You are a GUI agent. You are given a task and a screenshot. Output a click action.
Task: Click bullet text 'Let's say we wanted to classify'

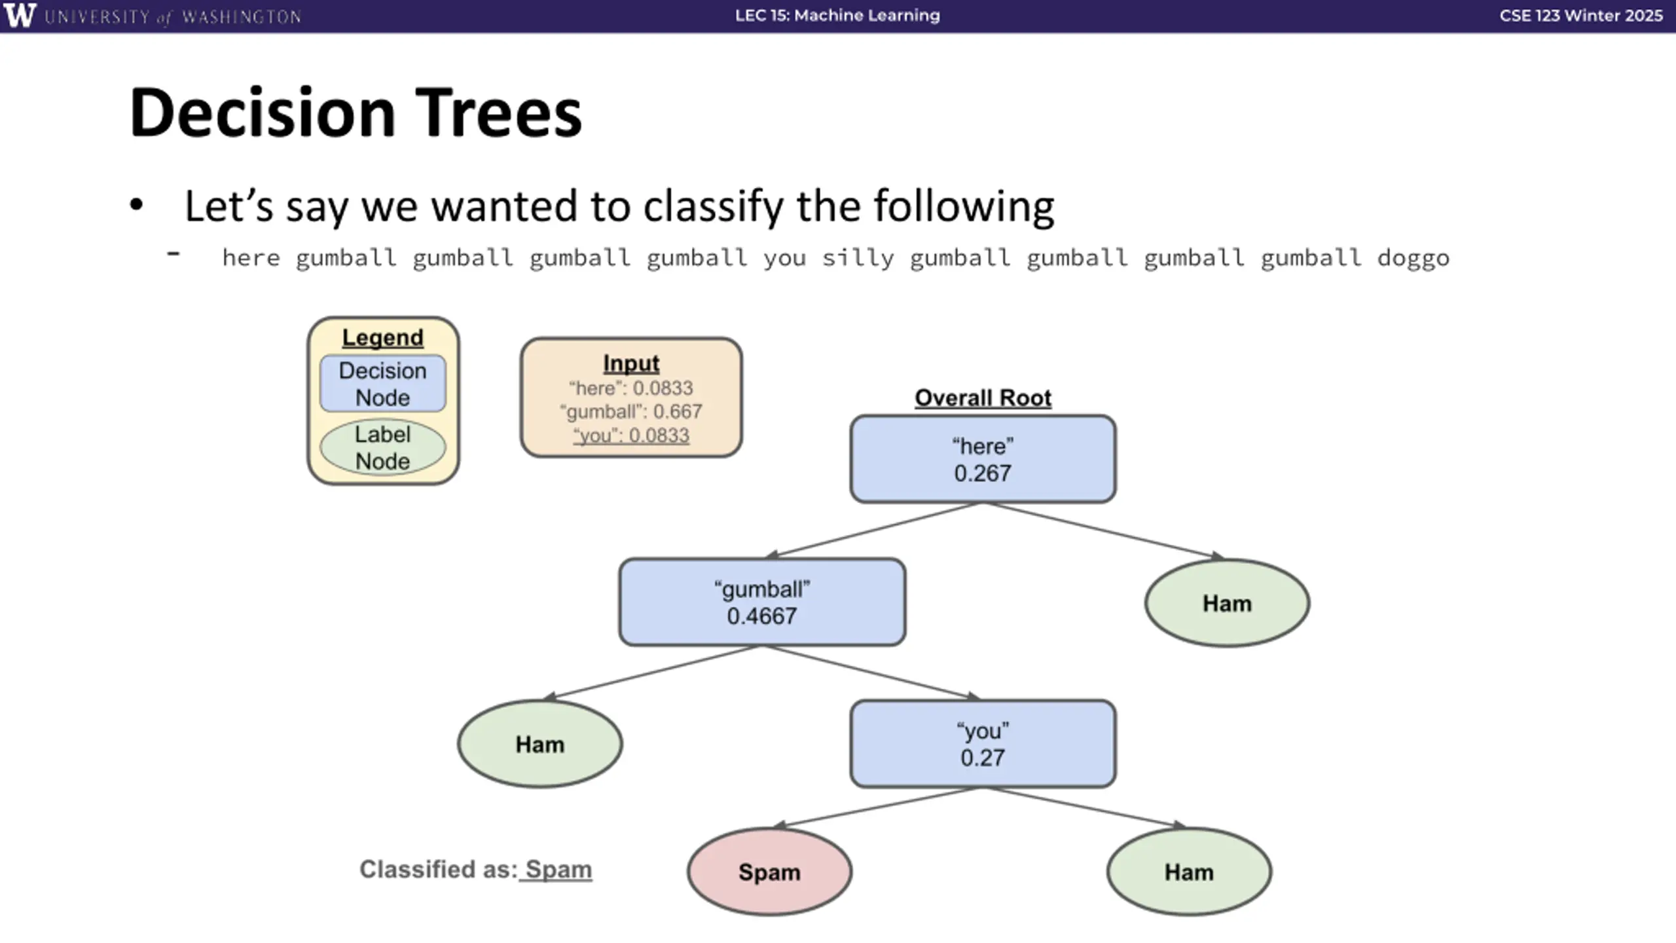point(483,206)
